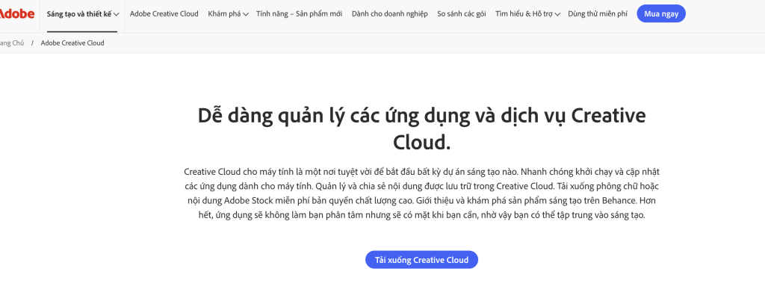Expand the Khám phá dropdown

pos(228,13)
